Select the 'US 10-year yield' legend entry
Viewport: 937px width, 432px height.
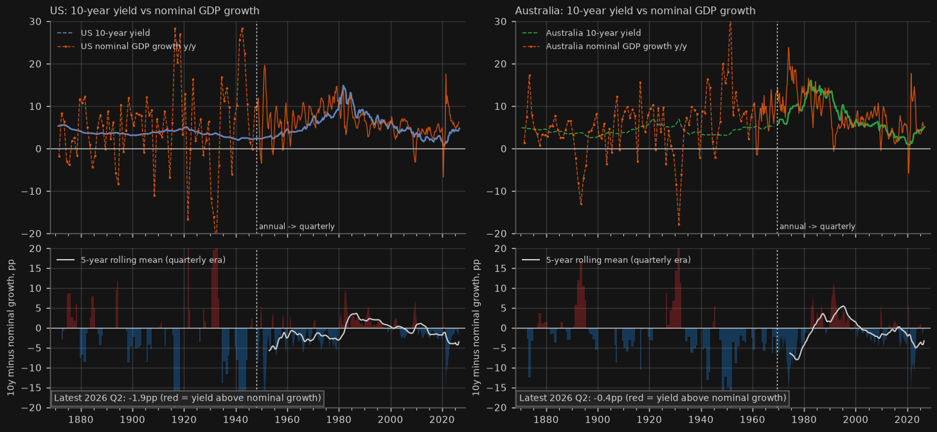(103, 33)
